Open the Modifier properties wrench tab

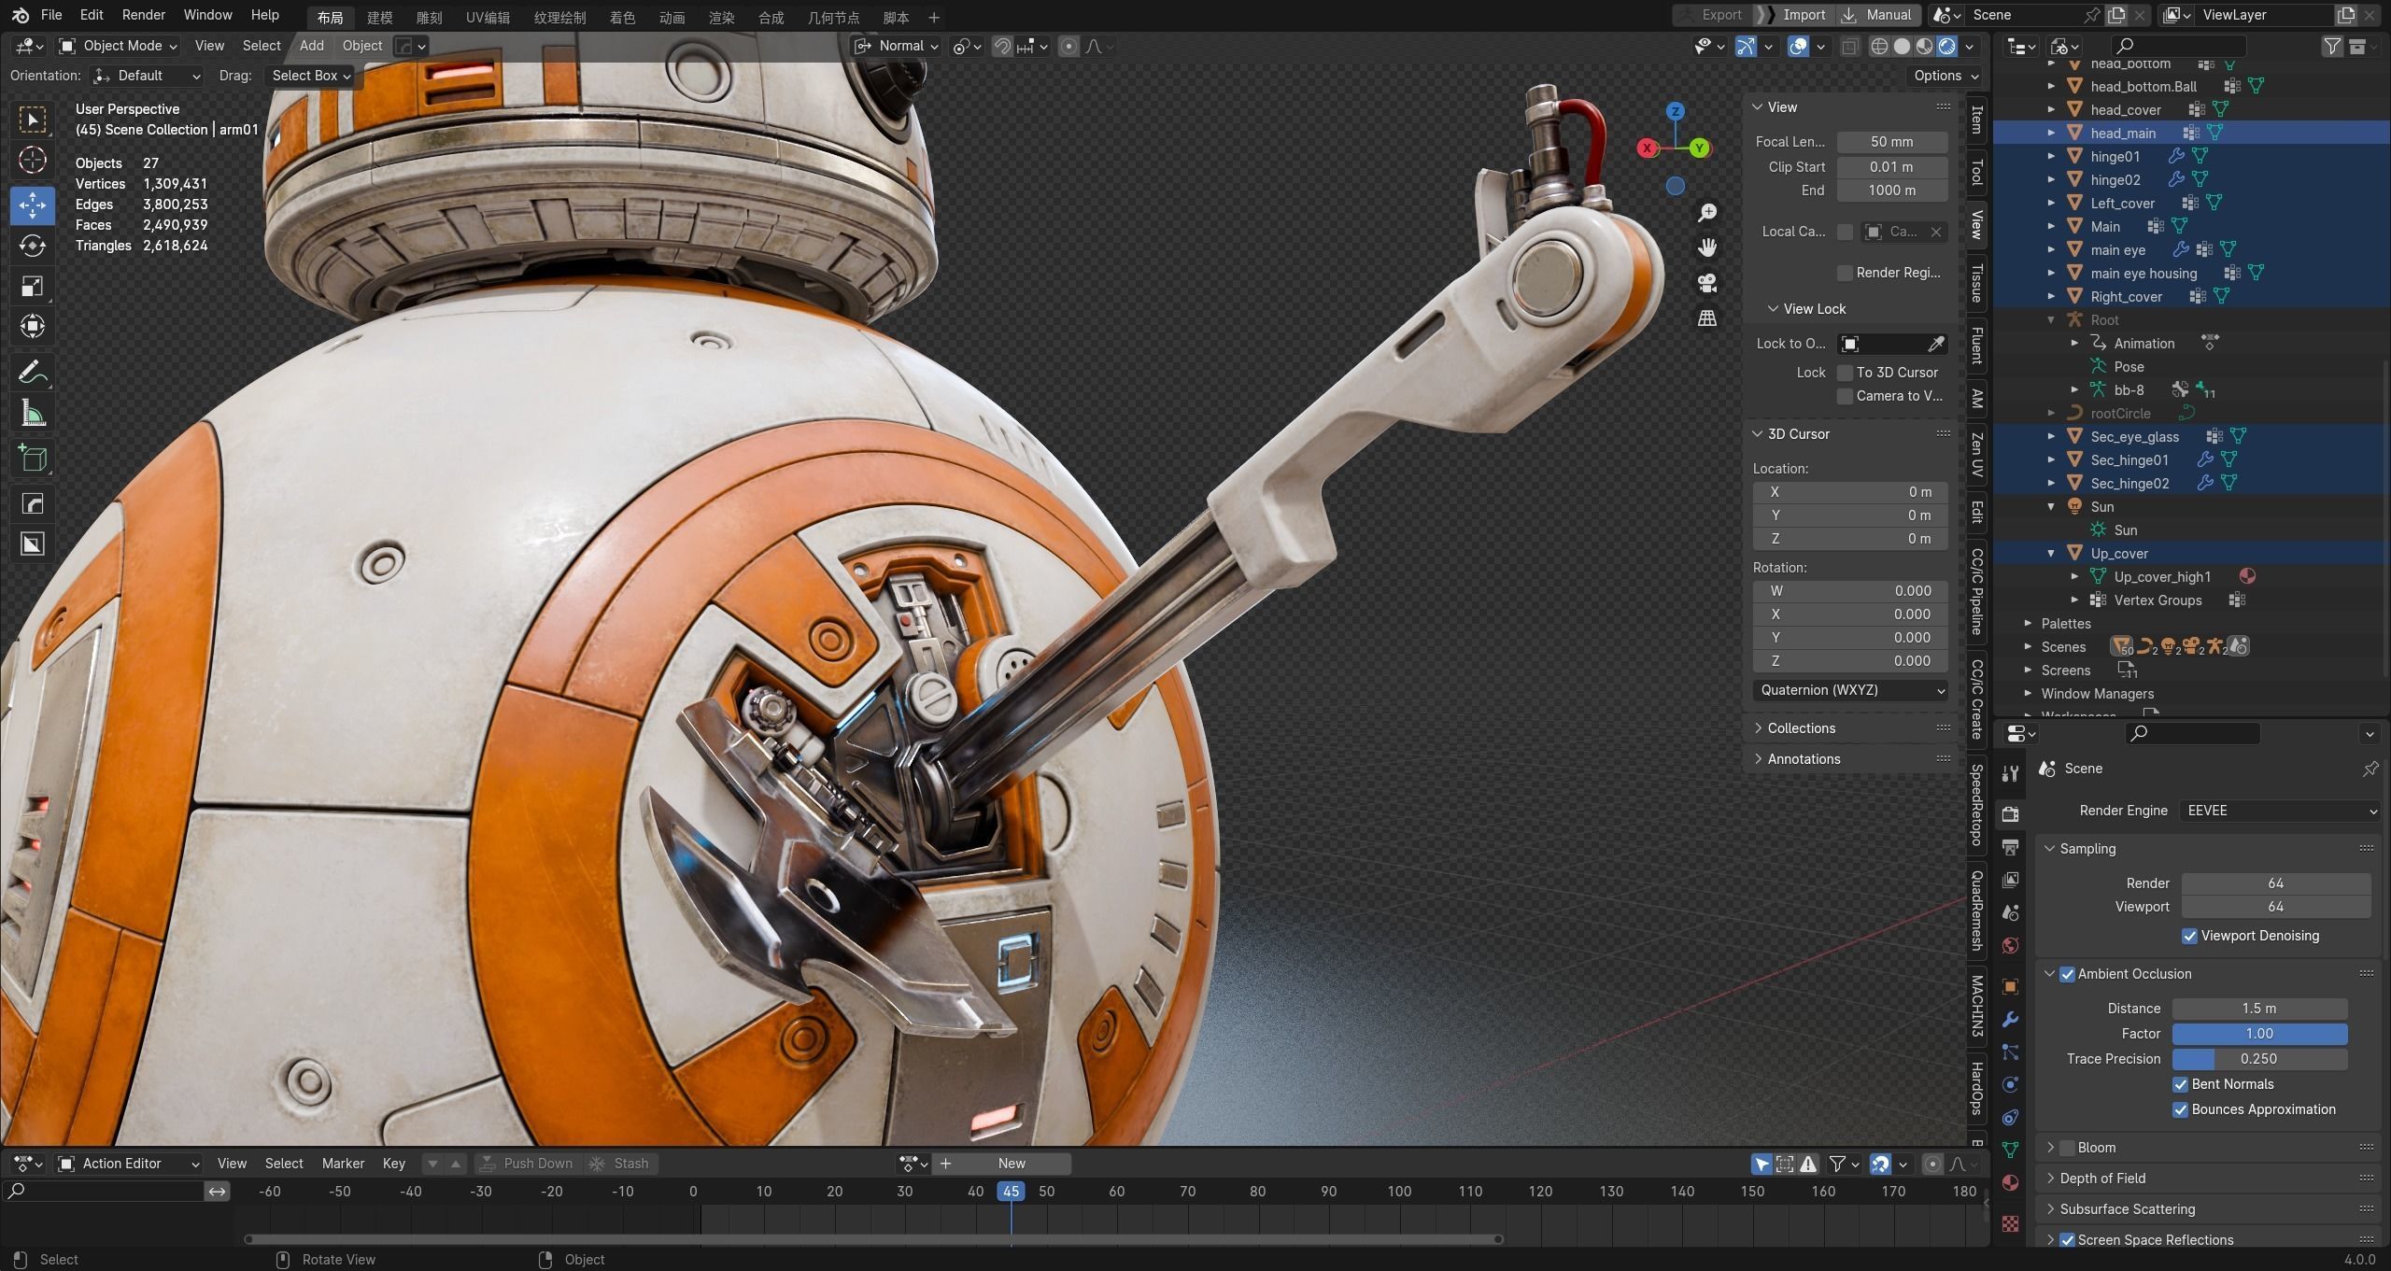tap(2010, 1019)
